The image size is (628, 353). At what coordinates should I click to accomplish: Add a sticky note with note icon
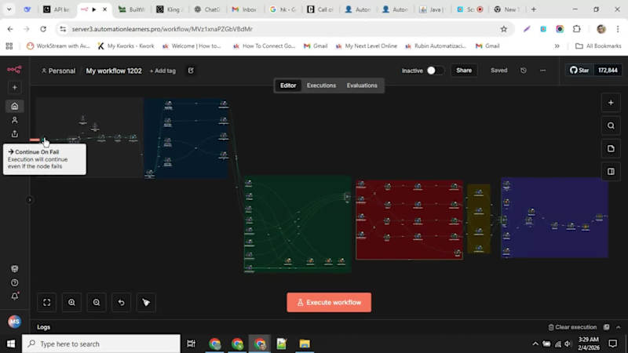(611, 148)
